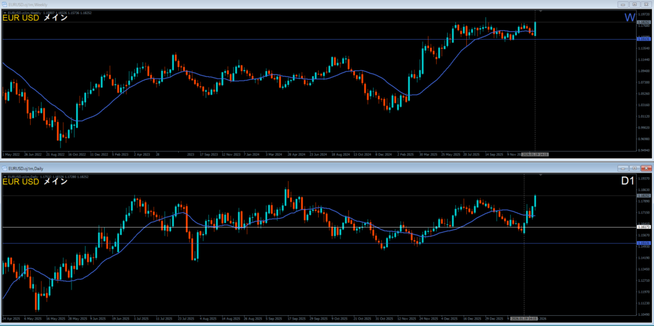Click the chart shift triangle on Daily chart
Screen dimensions: 654x326
pyautogui.click(x=541, y=175)
